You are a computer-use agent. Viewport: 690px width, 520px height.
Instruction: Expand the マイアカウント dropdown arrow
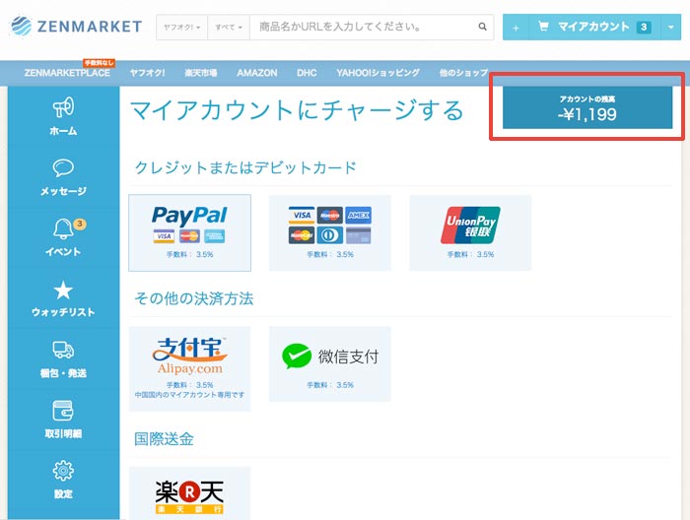click(670, 28)
